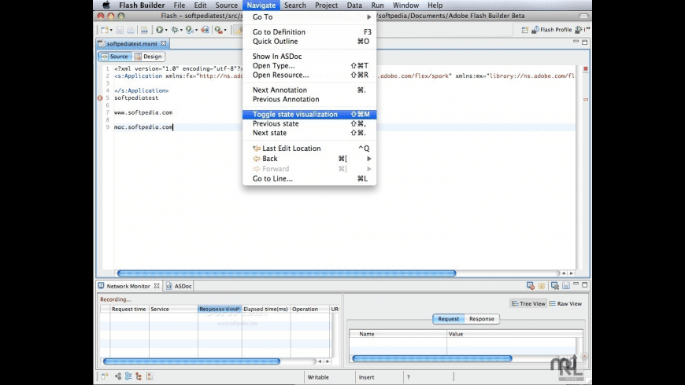685x385 pixels.
Task: Open the ASDoc tab
Action: pos(183,286)
